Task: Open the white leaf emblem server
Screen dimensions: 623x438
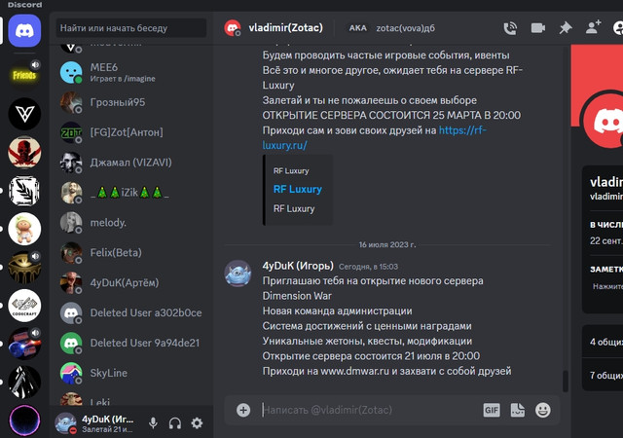Action: pyautogui.click(x=24, y=191)
